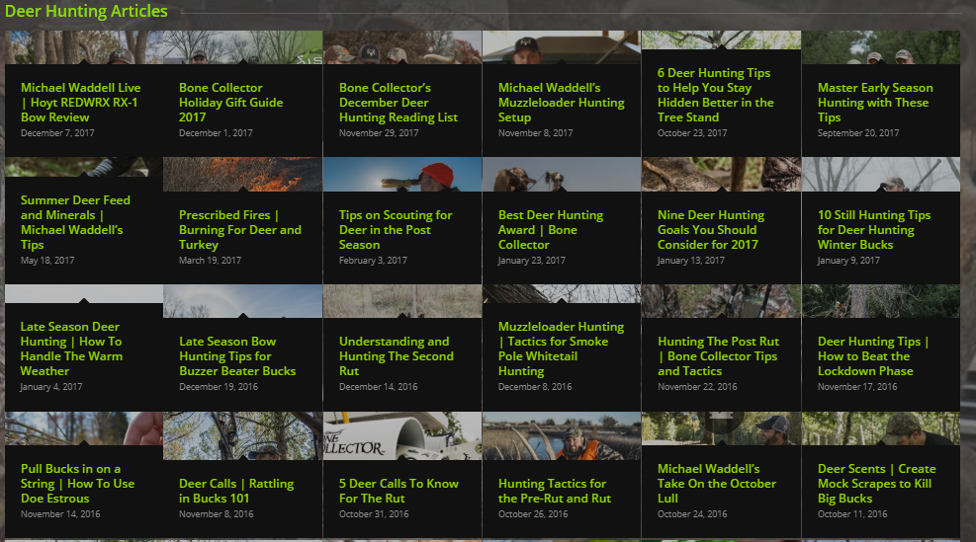Click thumbnail above 10 Still Hunting Tips
Screen dimensions: 976x542
pos(881,174)
